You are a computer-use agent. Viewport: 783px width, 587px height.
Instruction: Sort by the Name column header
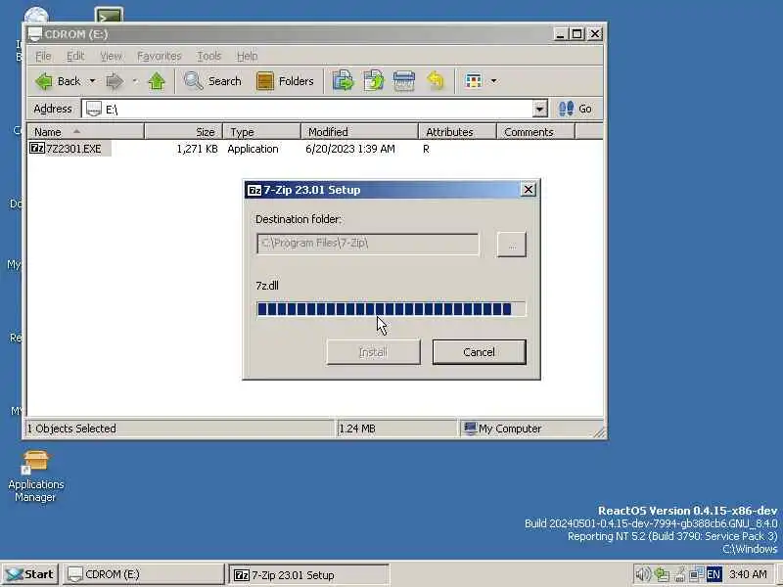(85, 132)
